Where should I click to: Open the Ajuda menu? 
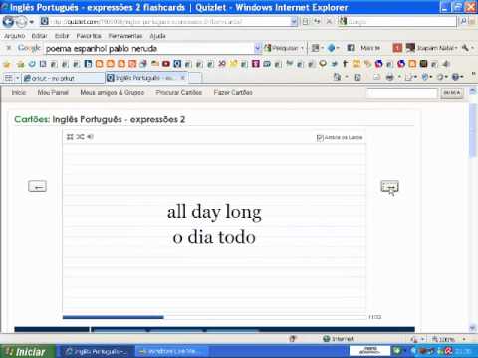pos(157,36)
